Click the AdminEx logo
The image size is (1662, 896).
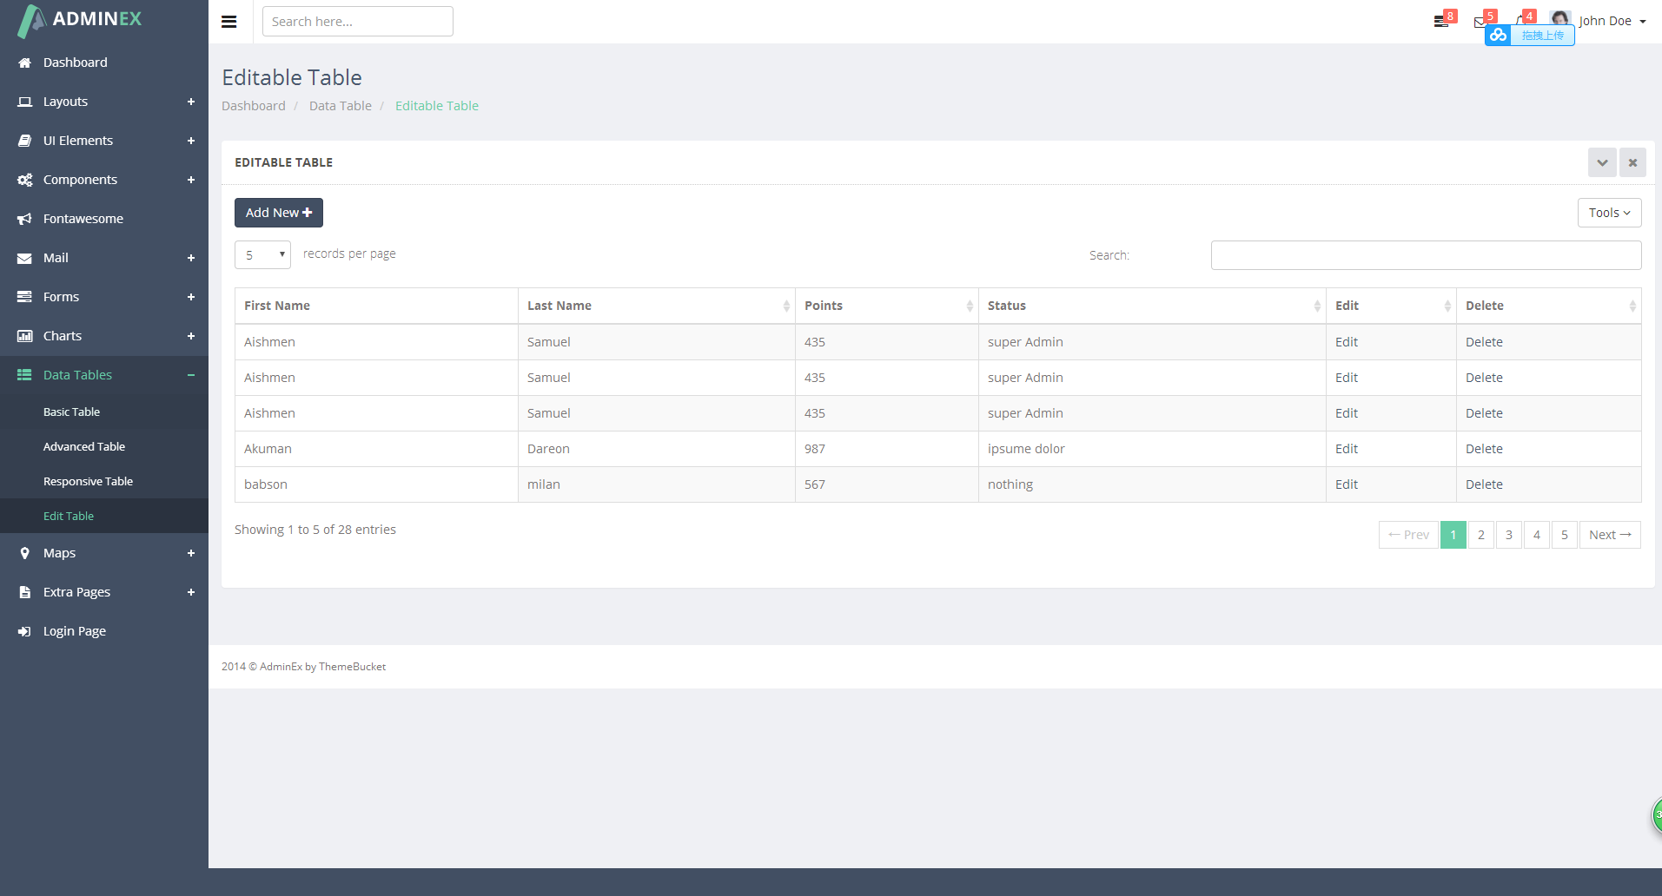(80, 19)
